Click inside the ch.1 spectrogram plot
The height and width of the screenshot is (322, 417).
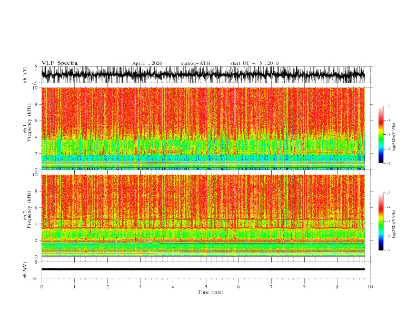tap(203, 128)
